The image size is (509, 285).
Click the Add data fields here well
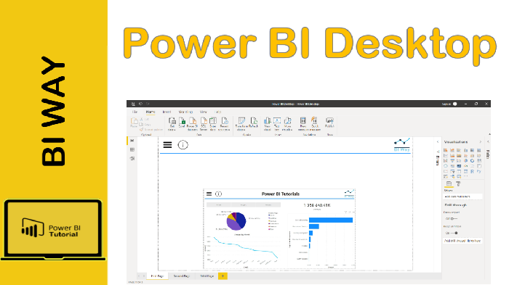462,197
